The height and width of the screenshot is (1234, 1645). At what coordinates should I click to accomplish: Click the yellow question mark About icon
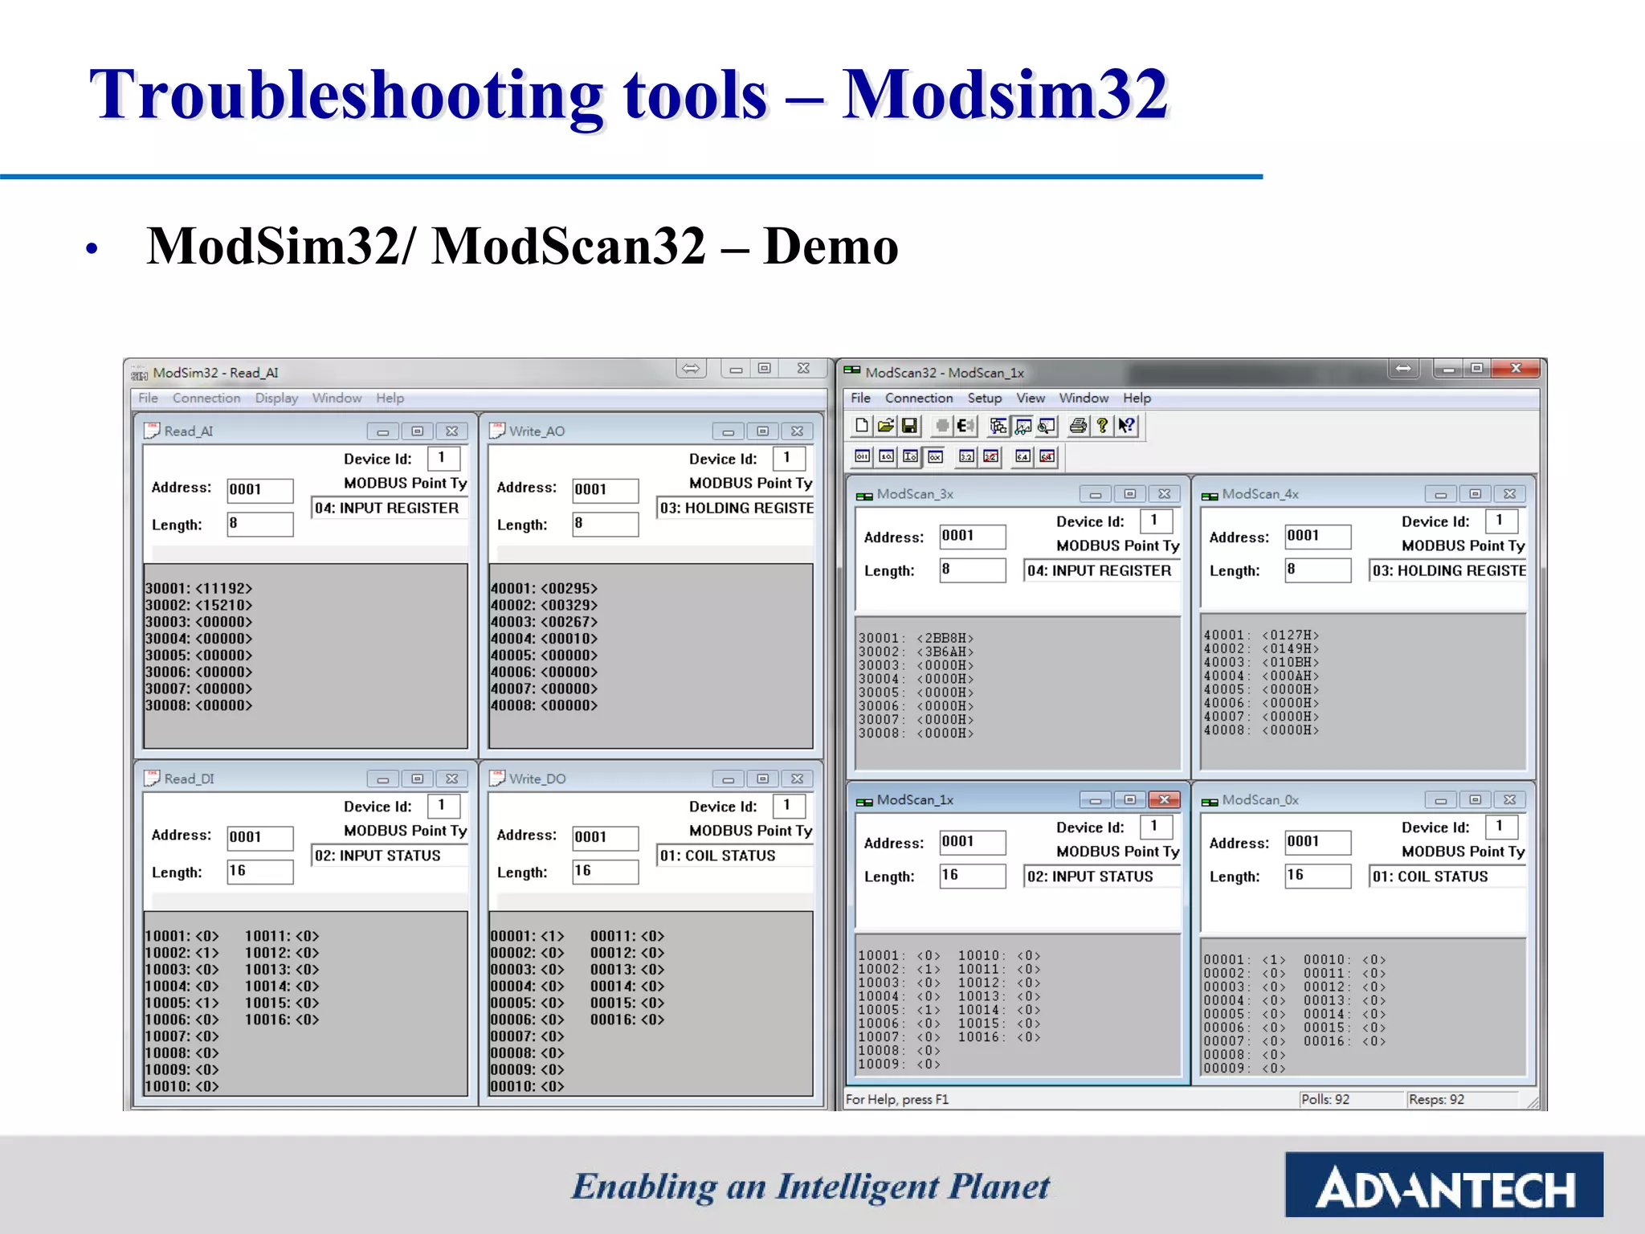coord(1103,425)
